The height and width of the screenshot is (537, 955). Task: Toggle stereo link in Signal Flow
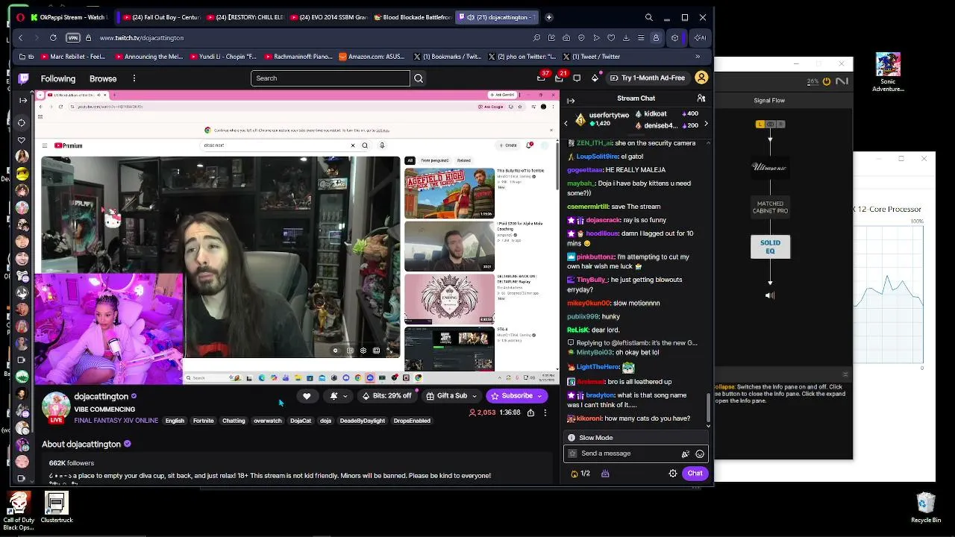771,125
